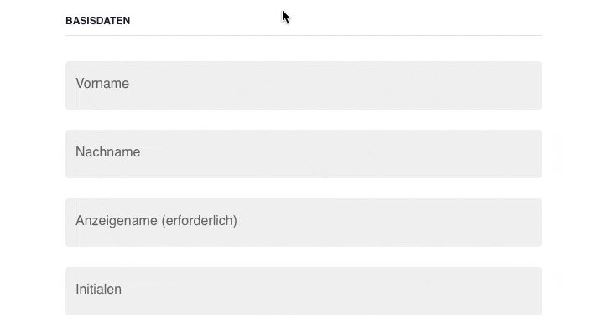Click the Vorname input field
The width and height of the screenshot is (604, 318).
point(304,85)
